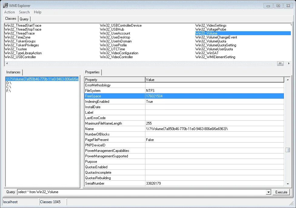Click the Property column header
Screen dimensions: 296x208
point(115,80)
